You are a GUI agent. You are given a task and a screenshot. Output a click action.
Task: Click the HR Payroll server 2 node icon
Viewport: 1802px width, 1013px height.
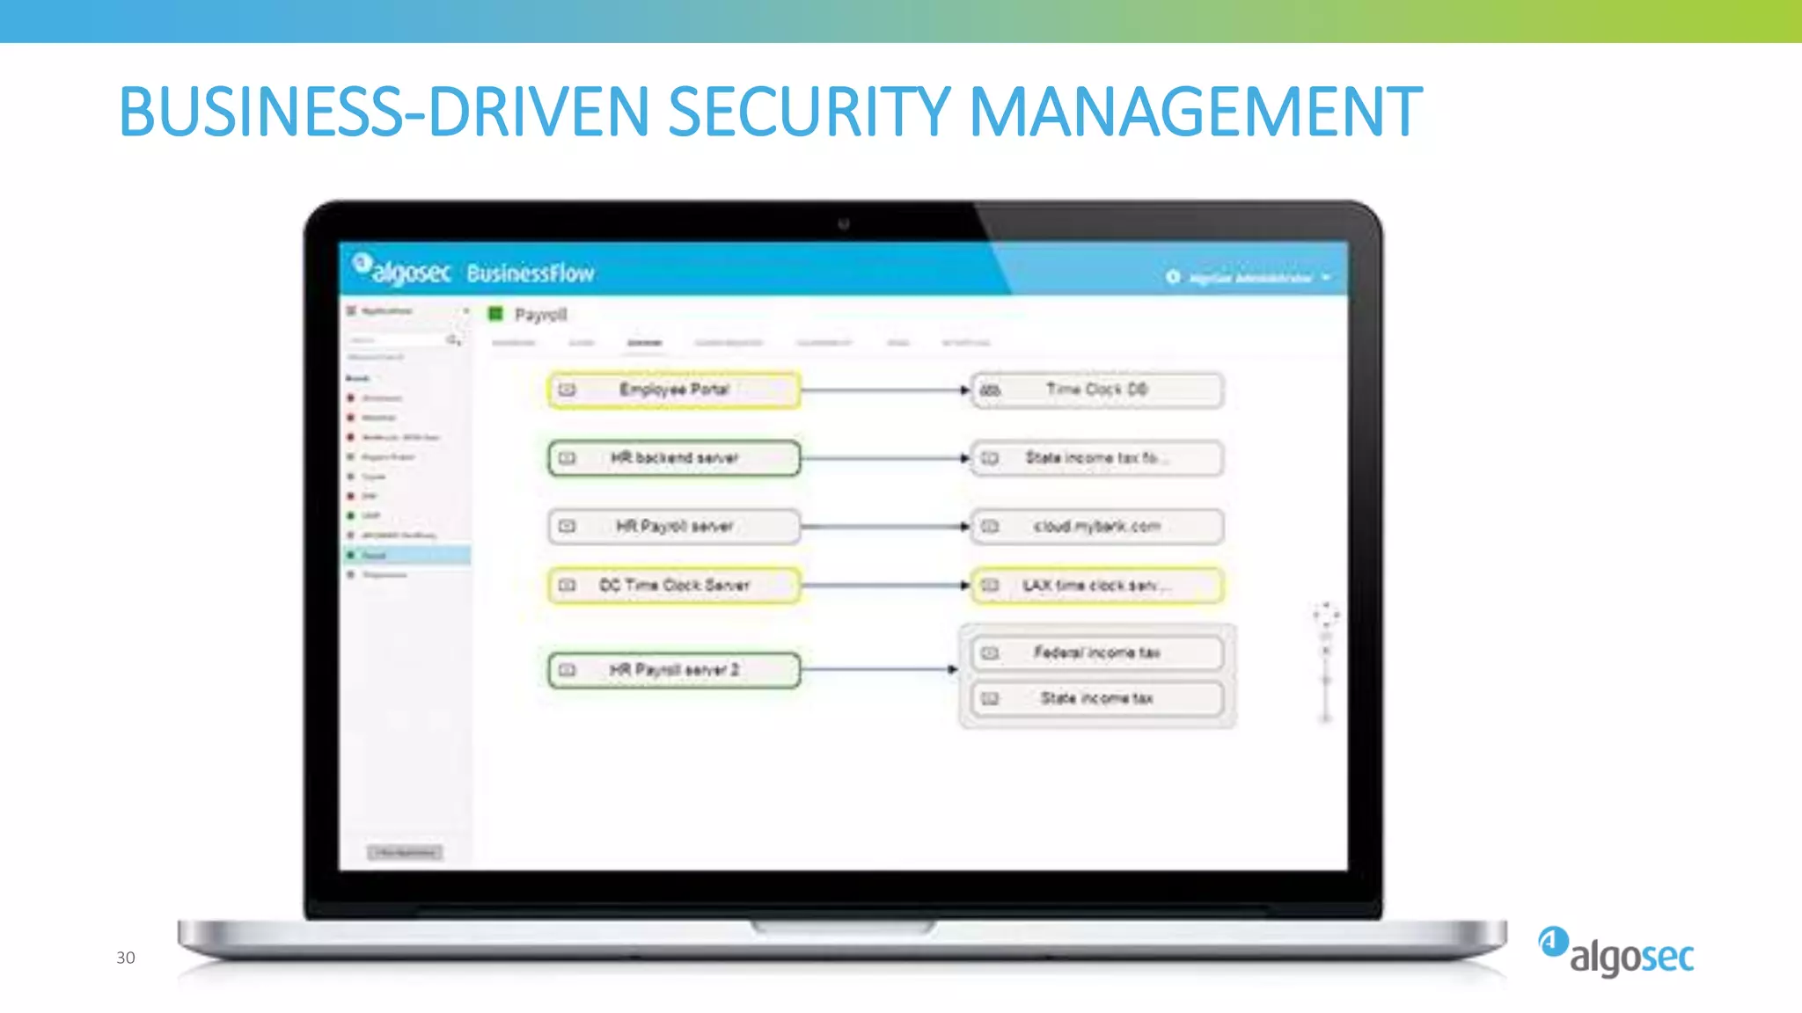pyautogui.click(x=568, y=670)
